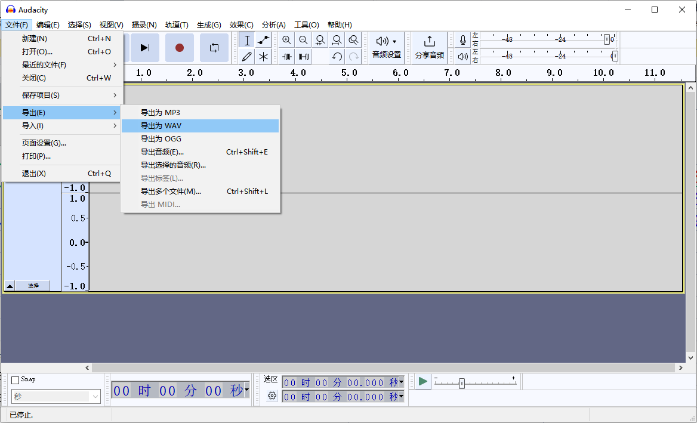This screenshot has width=697, height=423.
Task: Choose 打开(O)... from the File menu
Action: 62,51
